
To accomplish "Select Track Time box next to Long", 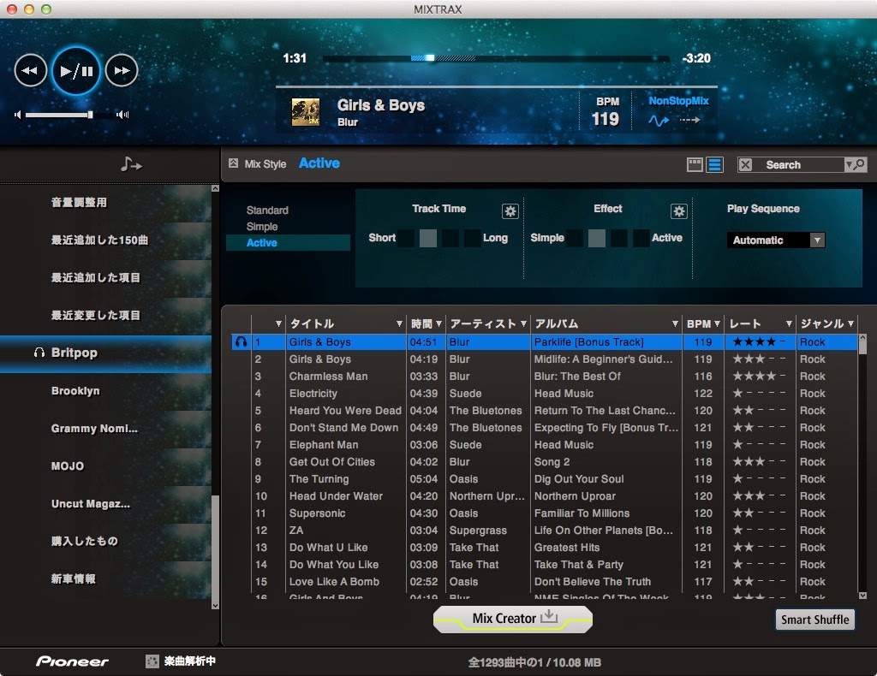I will [x=473, y=238].
